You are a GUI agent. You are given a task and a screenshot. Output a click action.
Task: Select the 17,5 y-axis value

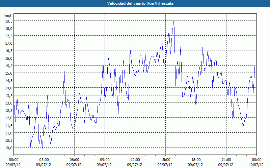coord(9,36)
